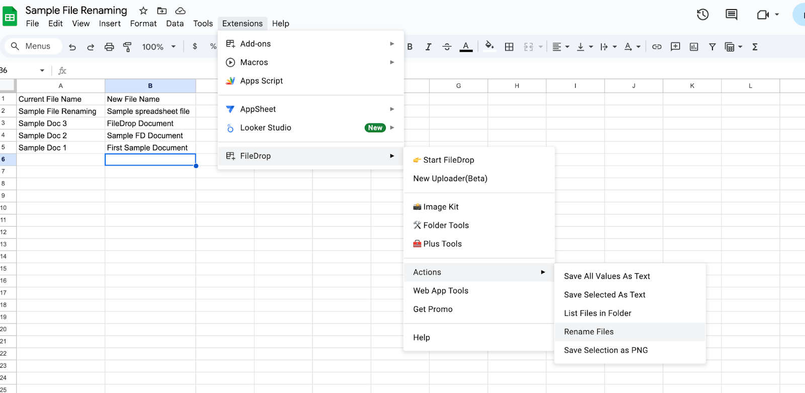Click the borders icon
This screenshot has height=393, width=805.
pos(509,47)
